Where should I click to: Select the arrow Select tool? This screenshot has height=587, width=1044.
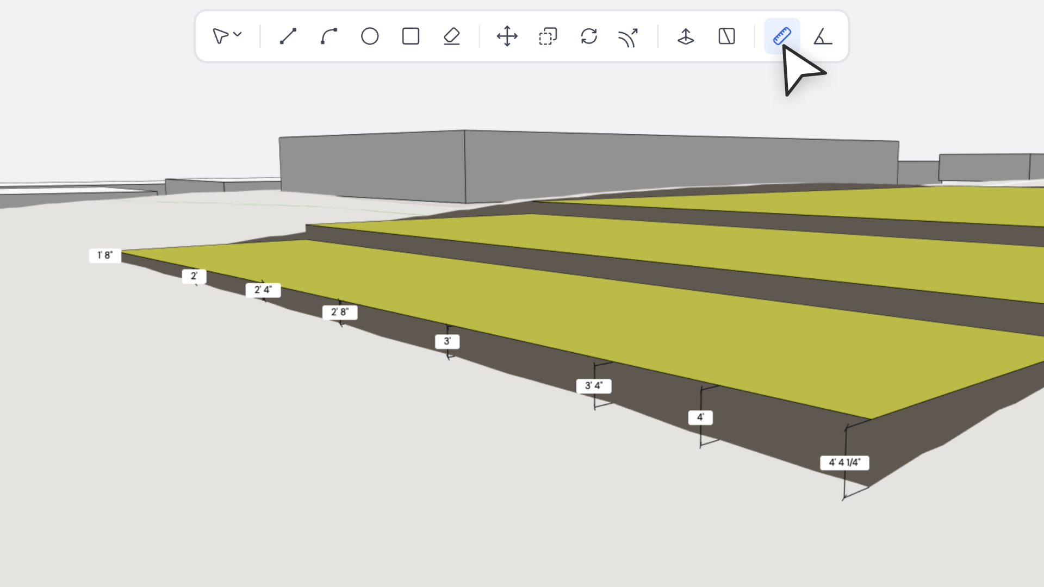pyautogui.click(x=220, y=36)
